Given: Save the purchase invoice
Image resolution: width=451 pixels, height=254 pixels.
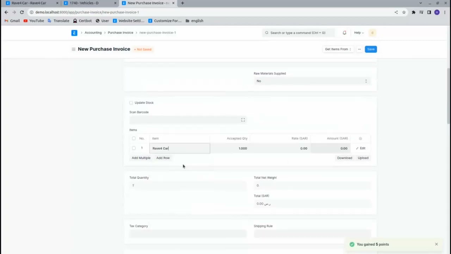Looking at the screenshot, I should pyautogui.click(x=371, y=49).
